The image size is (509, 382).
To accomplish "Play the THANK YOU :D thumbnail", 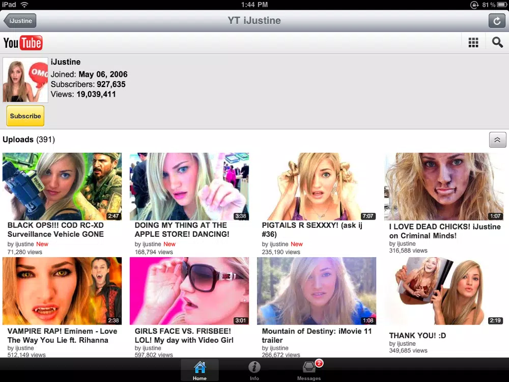I will [444, 291].
